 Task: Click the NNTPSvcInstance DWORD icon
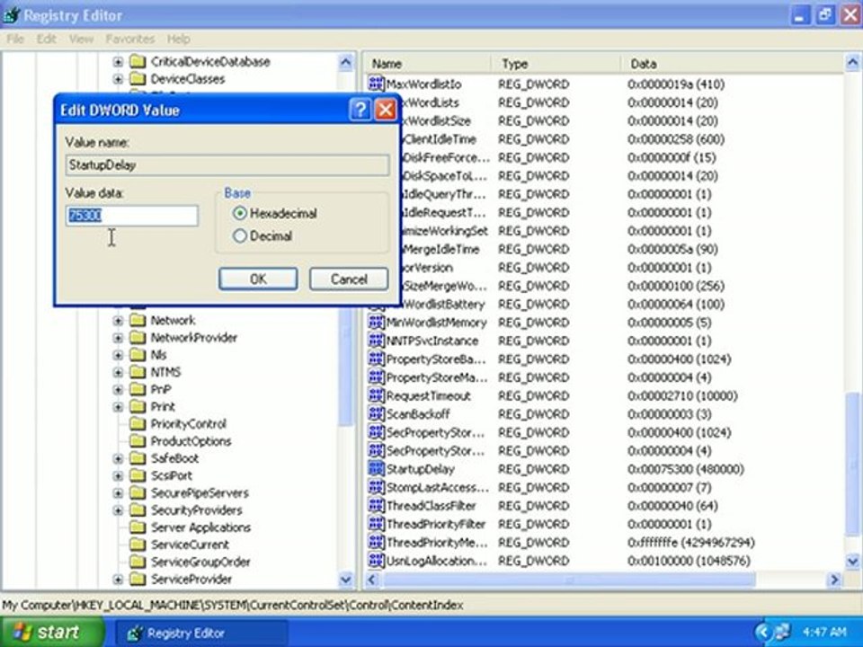[376, 341]
